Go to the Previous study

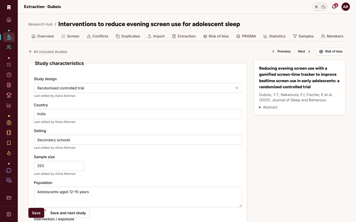tap(281, 51)
